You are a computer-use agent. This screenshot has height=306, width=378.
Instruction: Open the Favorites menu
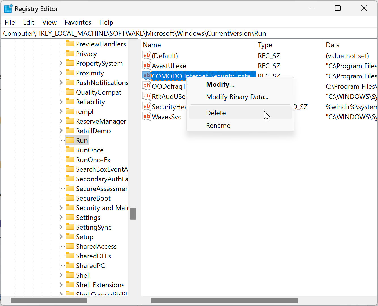pyautogui.click(x=78, y=22)
